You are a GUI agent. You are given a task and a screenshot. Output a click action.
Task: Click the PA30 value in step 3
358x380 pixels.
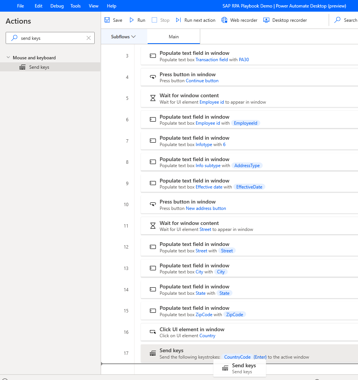point(244,60)
